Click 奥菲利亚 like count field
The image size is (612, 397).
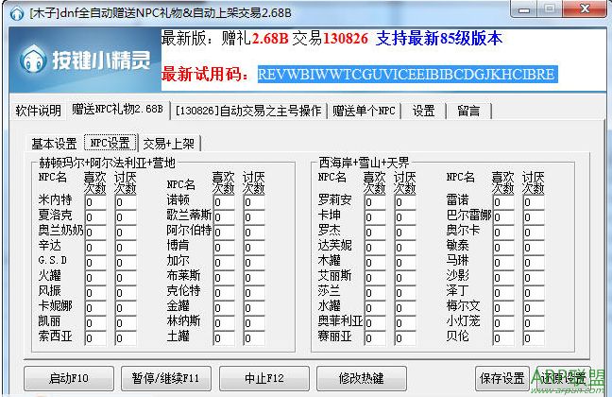click(x=375, y=323)
